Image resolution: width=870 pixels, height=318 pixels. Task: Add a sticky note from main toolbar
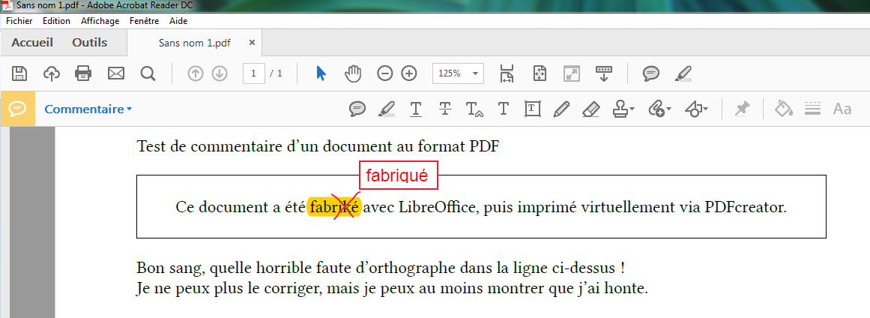[x=651, y=73]
